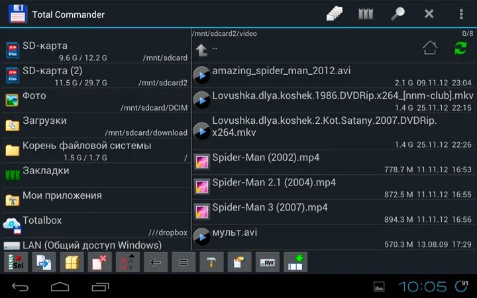Viewport: 477px width, 298px height.
Task: Tap the 778.7 M size of Spider-Man (2002)
Action: click(x=399, y=170)
